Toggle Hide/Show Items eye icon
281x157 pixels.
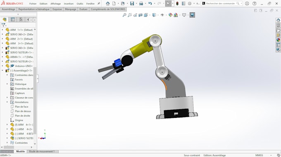click(x=162, y=15)
